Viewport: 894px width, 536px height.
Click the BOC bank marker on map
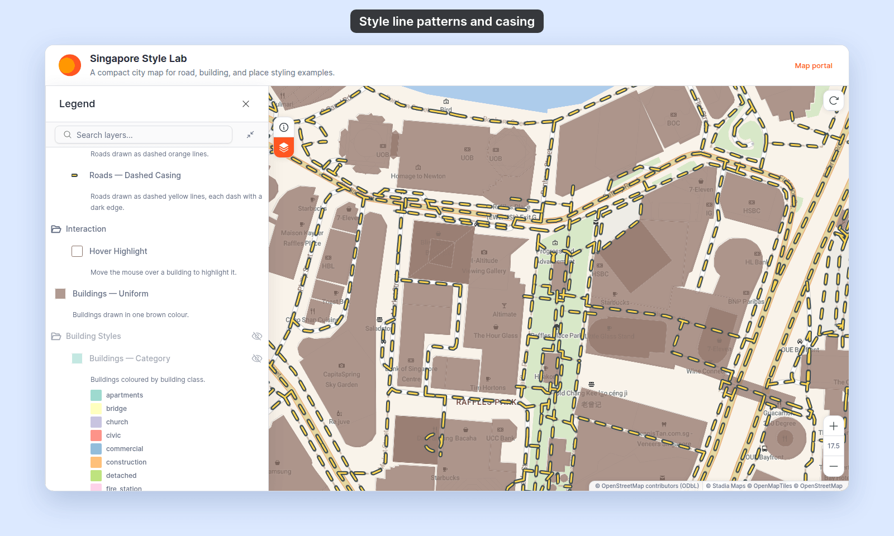point(673,115)
